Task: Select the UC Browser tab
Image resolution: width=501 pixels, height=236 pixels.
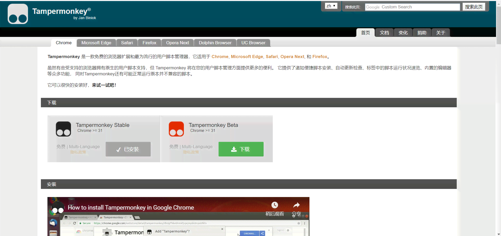Action: pyautogui.click(x=253, y=43)
